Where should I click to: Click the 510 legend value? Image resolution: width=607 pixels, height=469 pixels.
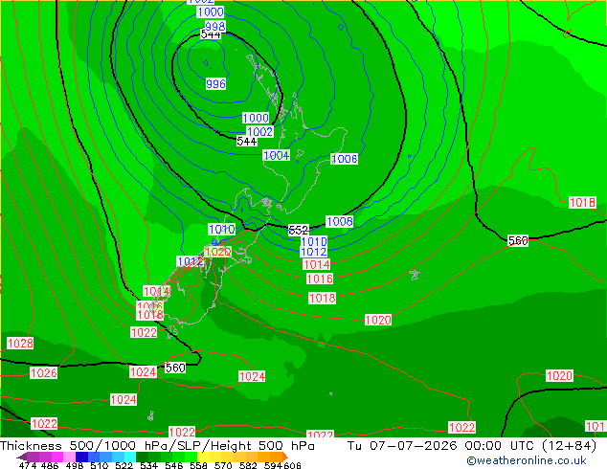point(100,465)
